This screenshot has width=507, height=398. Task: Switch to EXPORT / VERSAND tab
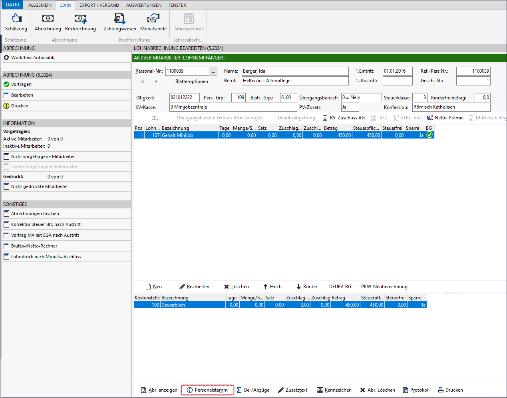(x=99, y=5)
